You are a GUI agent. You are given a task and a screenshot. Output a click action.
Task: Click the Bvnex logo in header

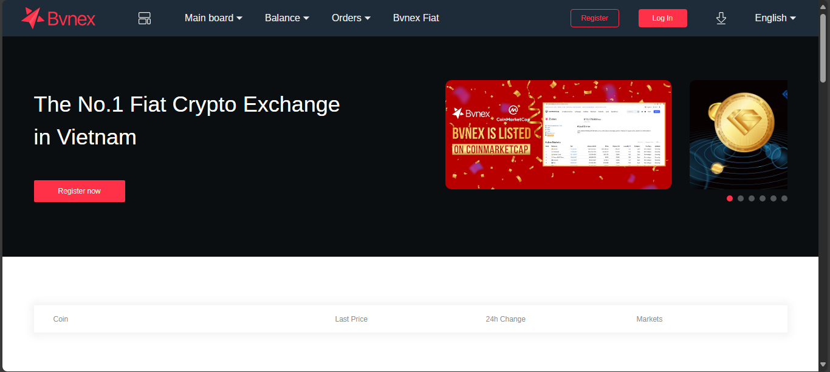(x=58, y=18)
